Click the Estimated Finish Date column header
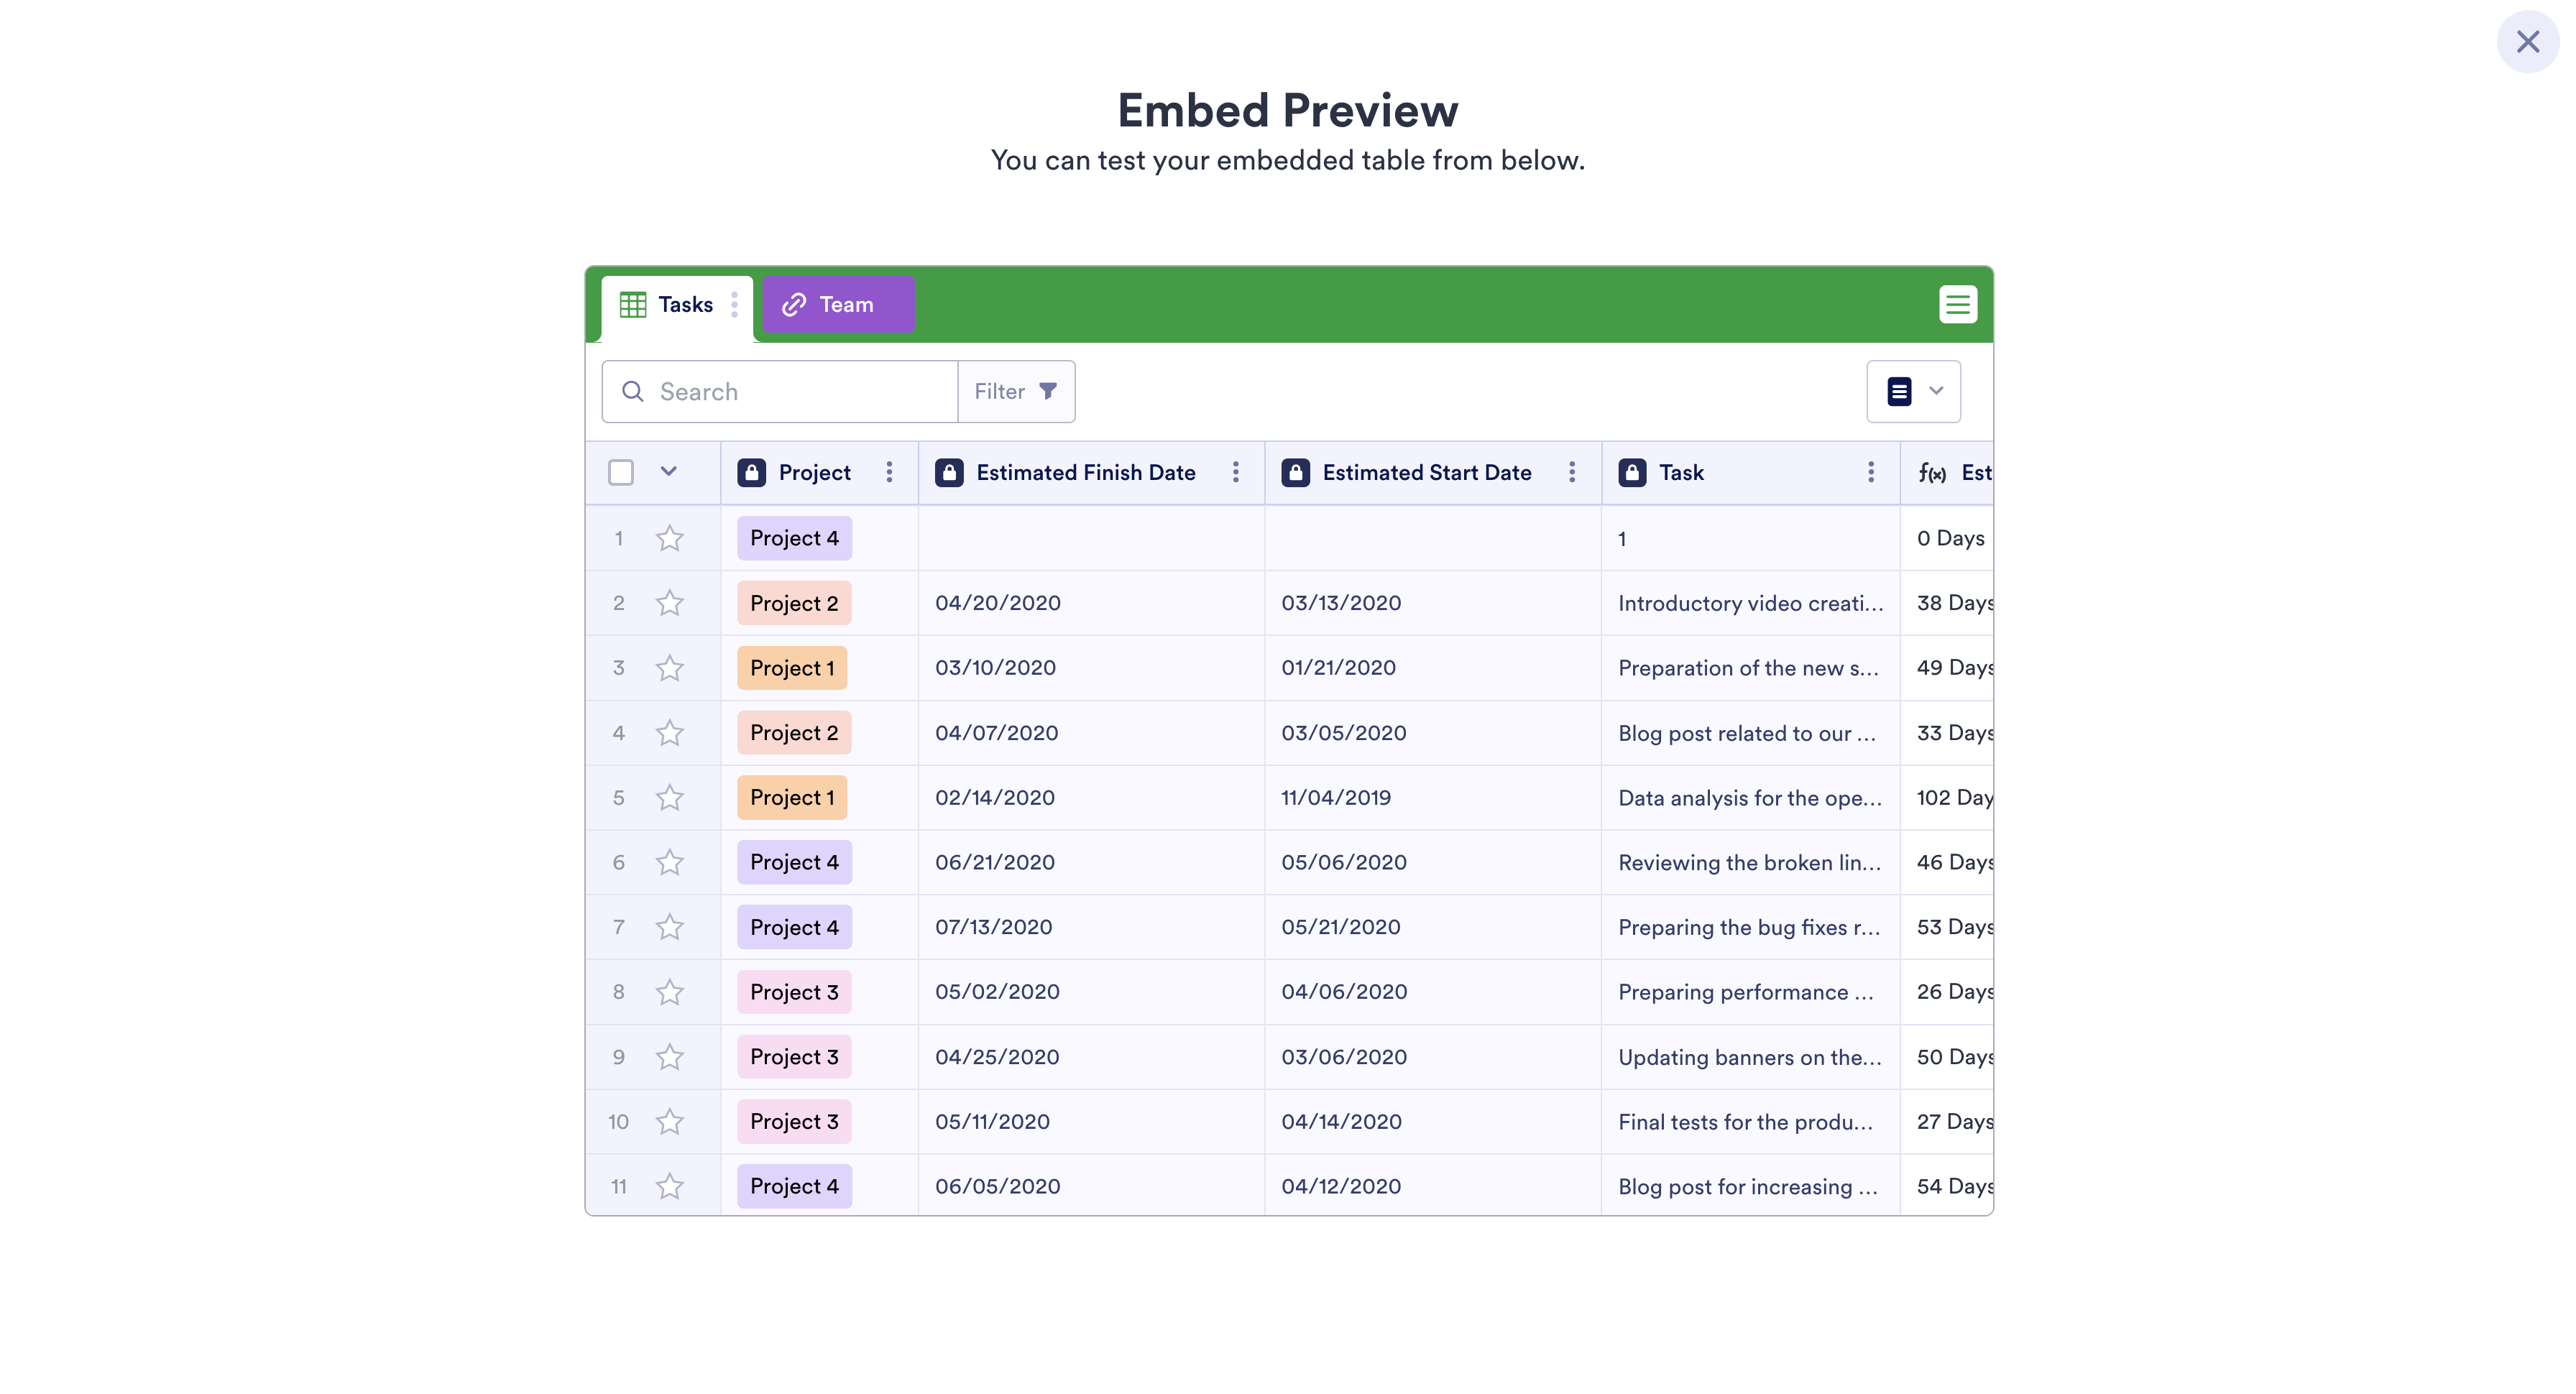The width and height of the screenshot is (2576, 1394). [x=1085, y=472]
